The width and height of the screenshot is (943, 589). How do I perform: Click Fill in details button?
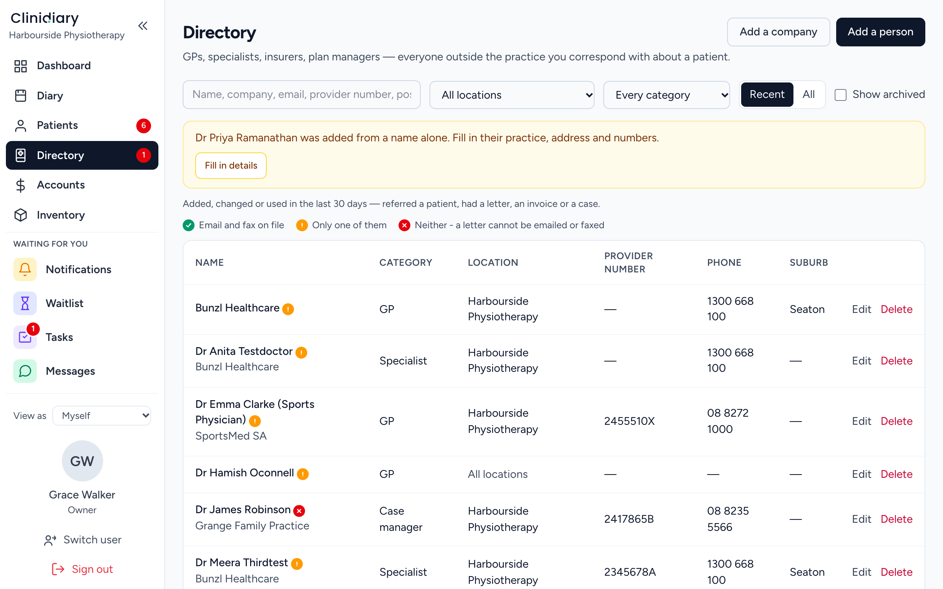coord(231,166)
